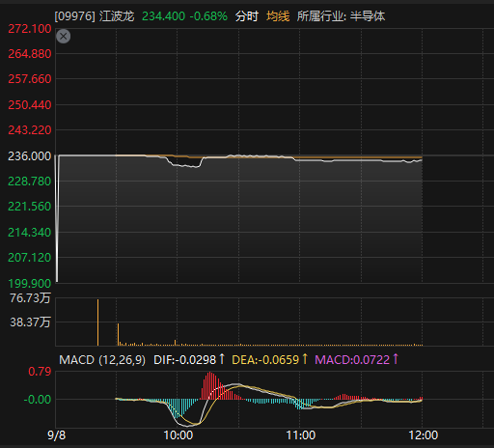Screen dimensions: 494x448
Task: Open the 所属行业: 半导体 industry link
Action: tap(341, 16)
